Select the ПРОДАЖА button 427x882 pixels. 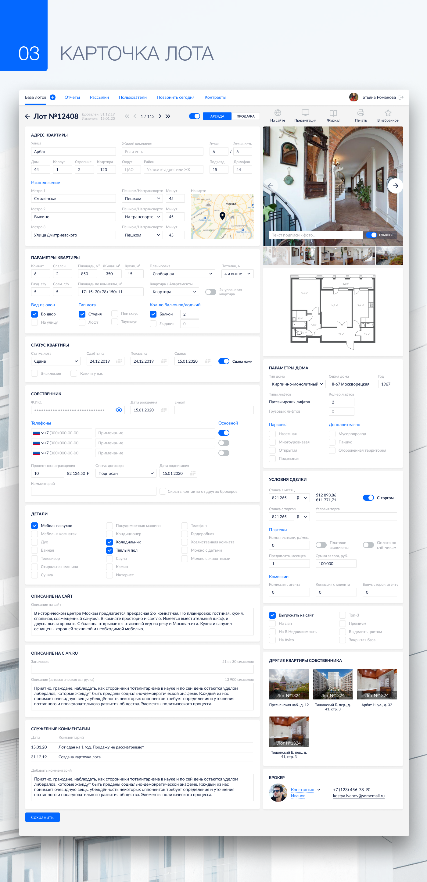(245, 116)
